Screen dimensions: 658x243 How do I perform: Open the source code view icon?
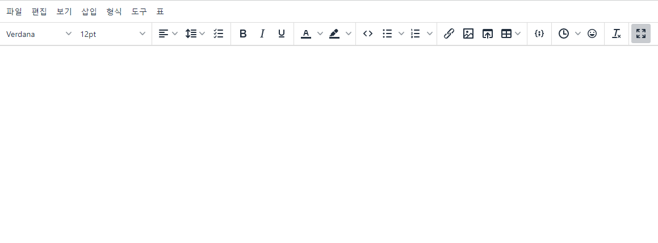tap(368, 34)
